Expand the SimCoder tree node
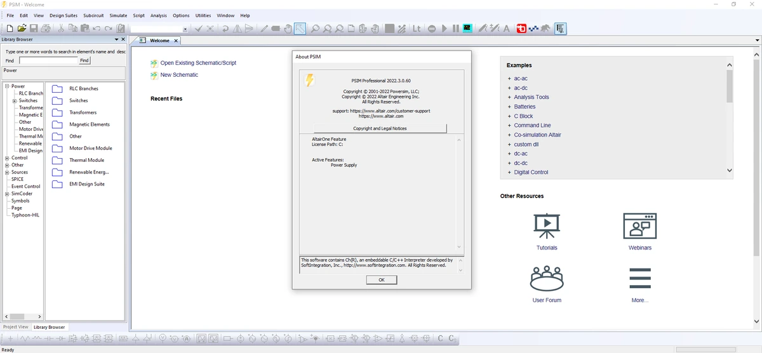 (6, 194)
